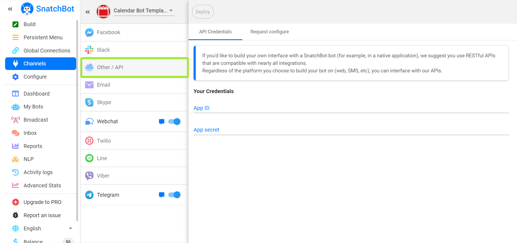Click the Dashboard panel icon
The width and height of the screenshot is (517, 243).
(16, 94)
